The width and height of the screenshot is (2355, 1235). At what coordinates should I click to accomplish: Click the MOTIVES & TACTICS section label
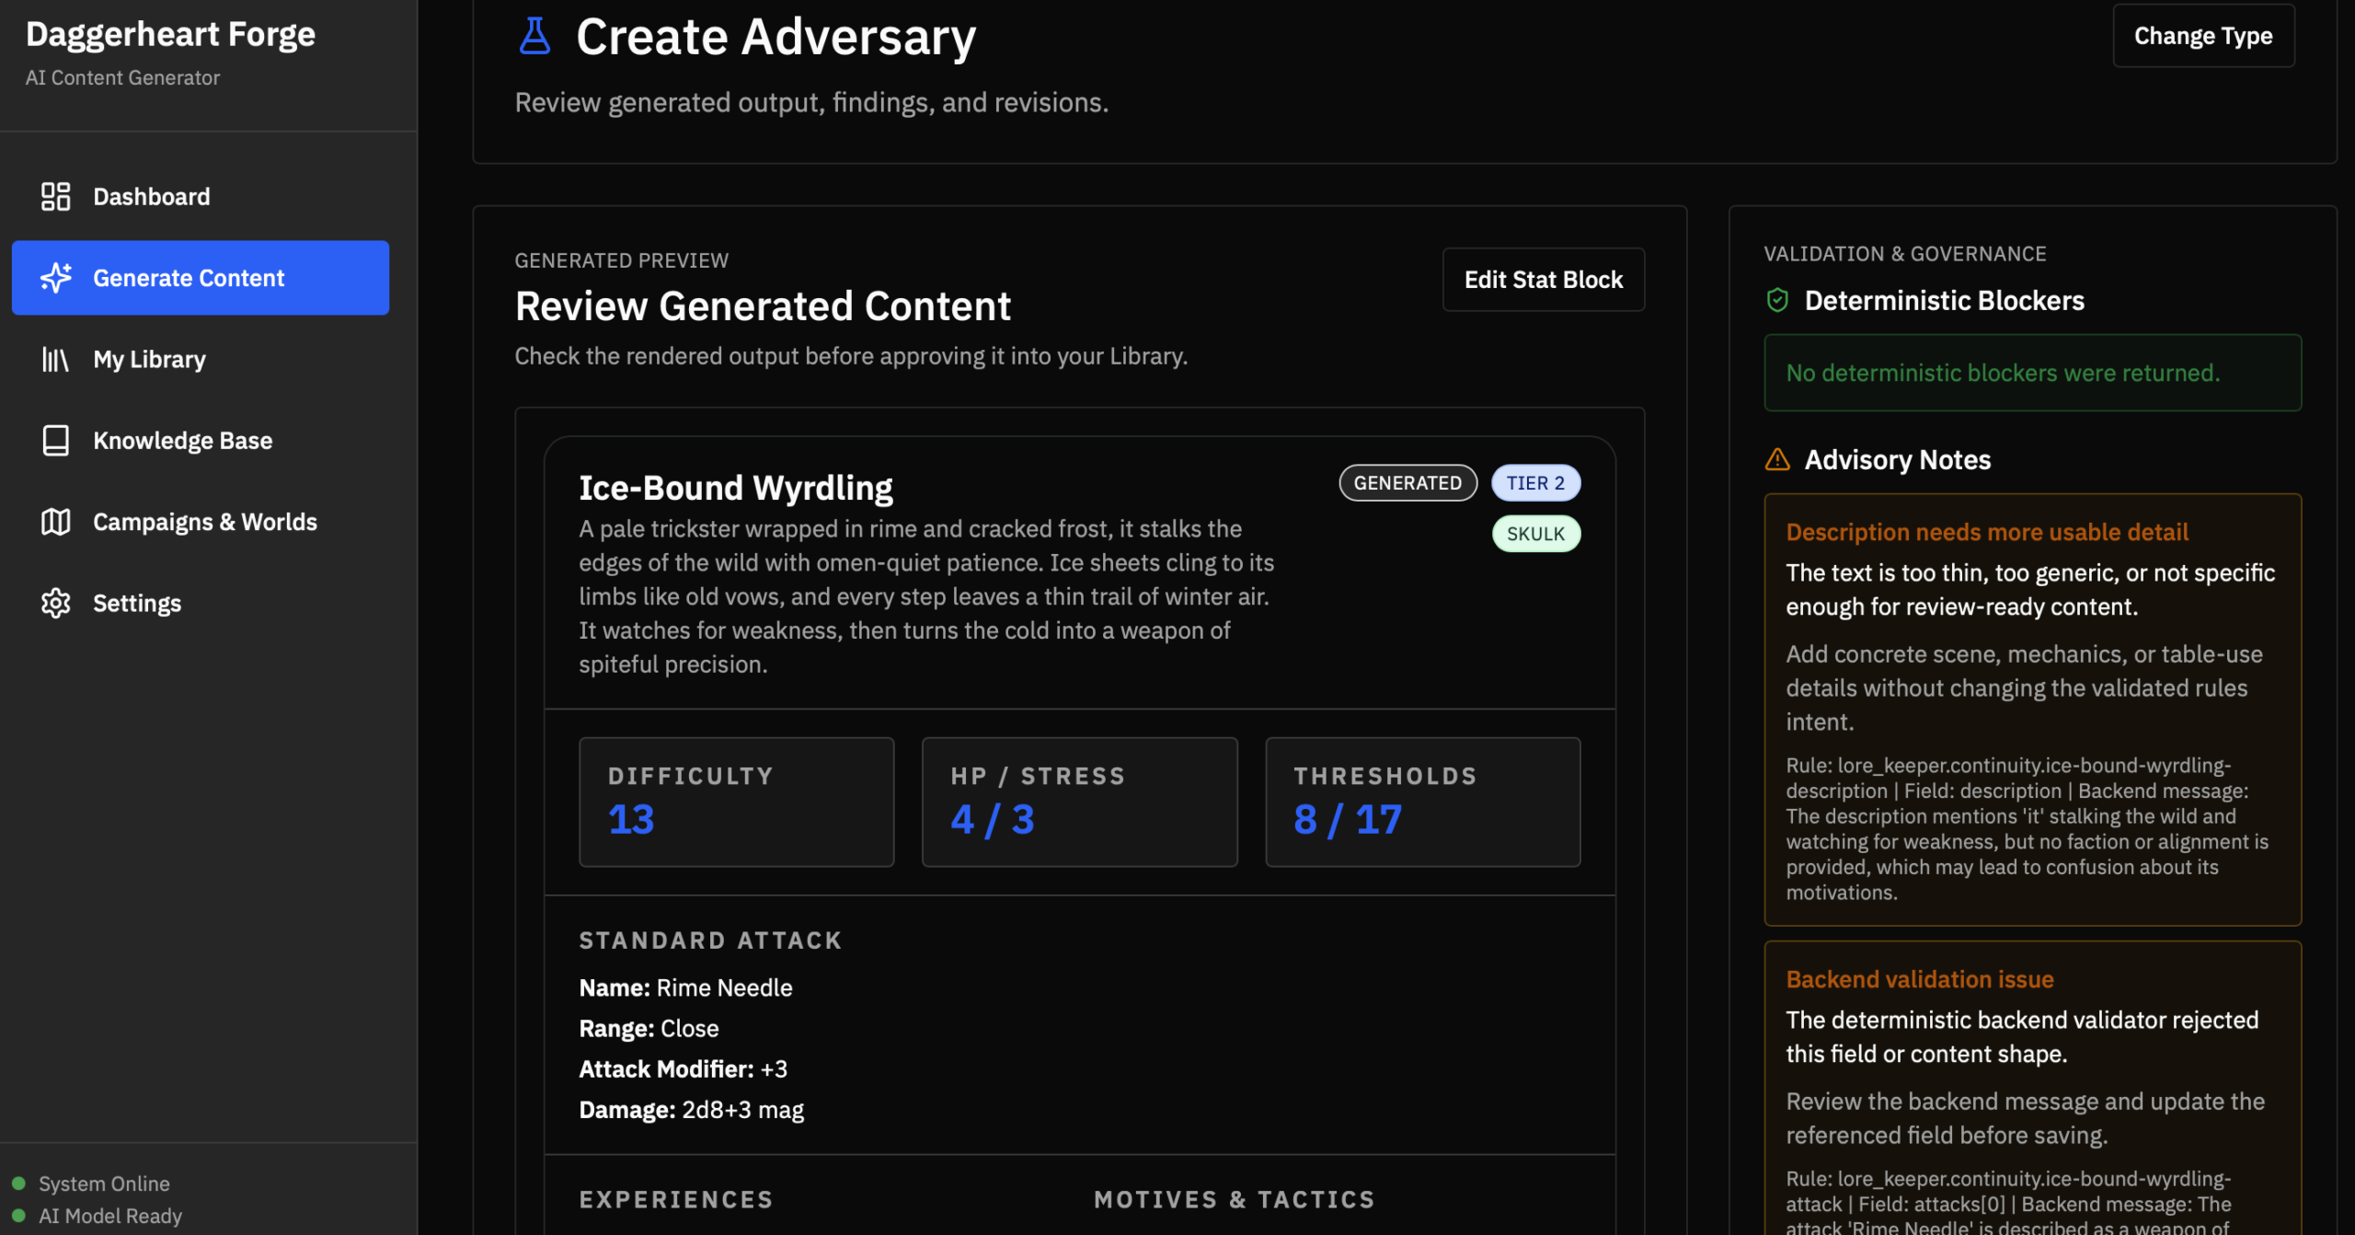(1235, 1200)
